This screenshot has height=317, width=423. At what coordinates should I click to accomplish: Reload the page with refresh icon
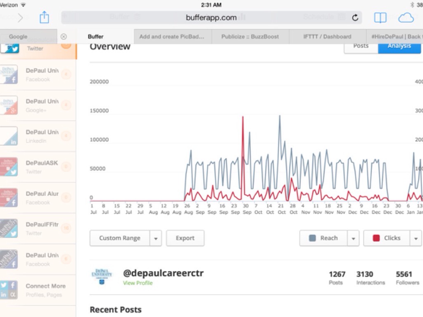[x=355, y=18]
